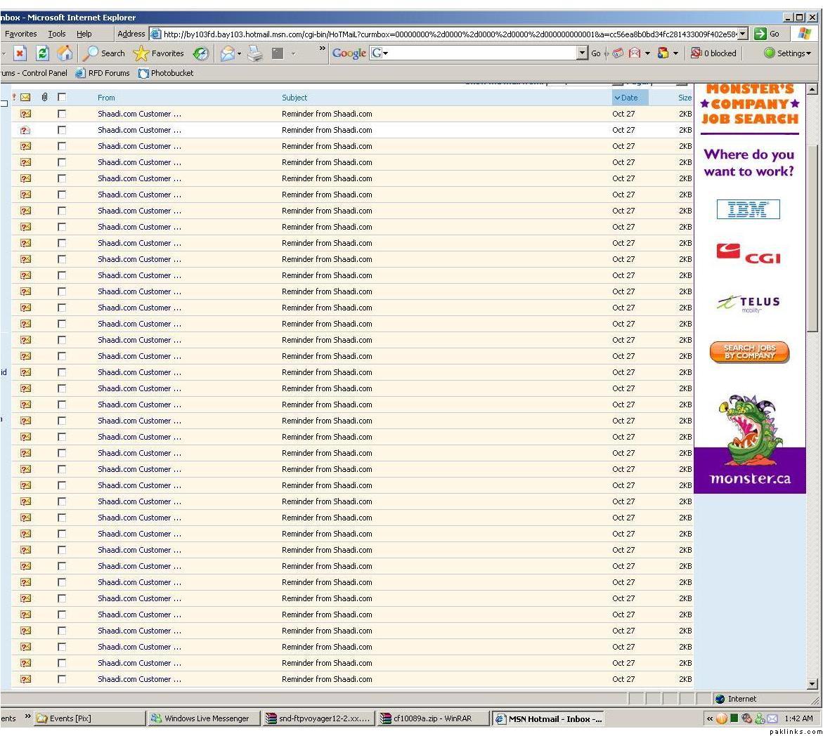Go to Home page icon

tap(65, 53)
